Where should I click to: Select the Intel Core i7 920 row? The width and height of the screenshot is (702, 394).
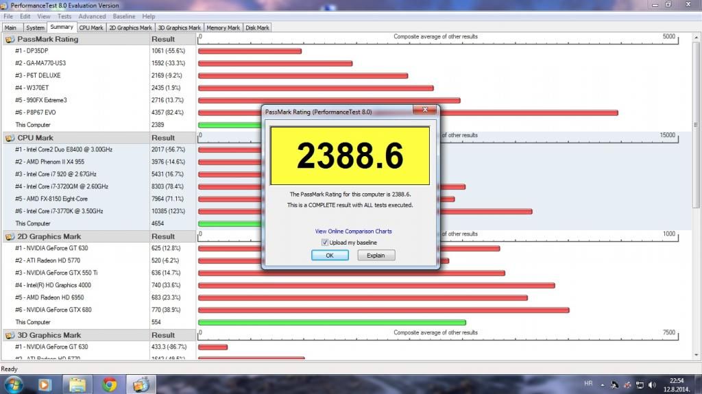(99, 174)
